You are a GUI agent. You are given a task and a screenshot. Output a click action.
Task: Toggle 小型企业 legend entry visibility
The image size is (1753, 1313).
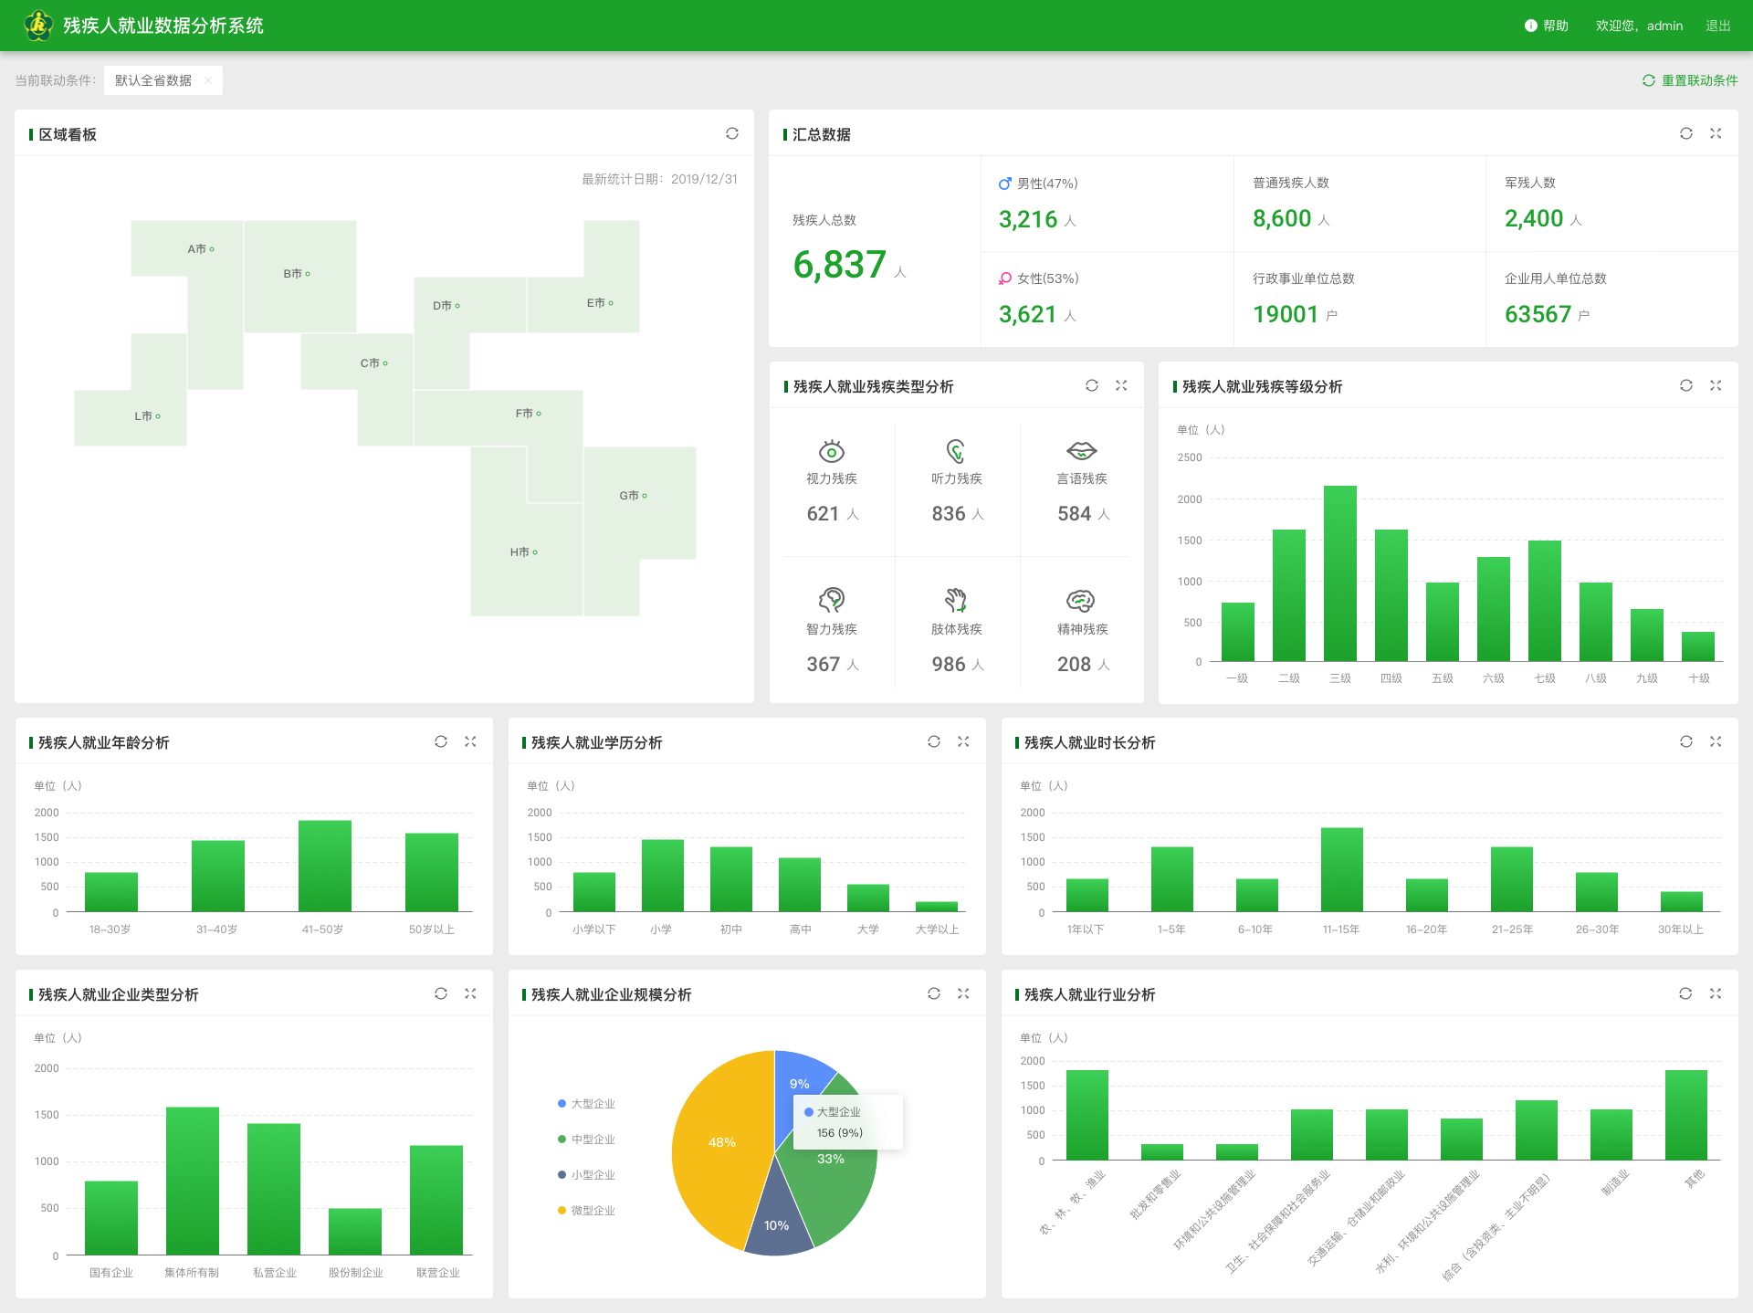click(587, 1175)
